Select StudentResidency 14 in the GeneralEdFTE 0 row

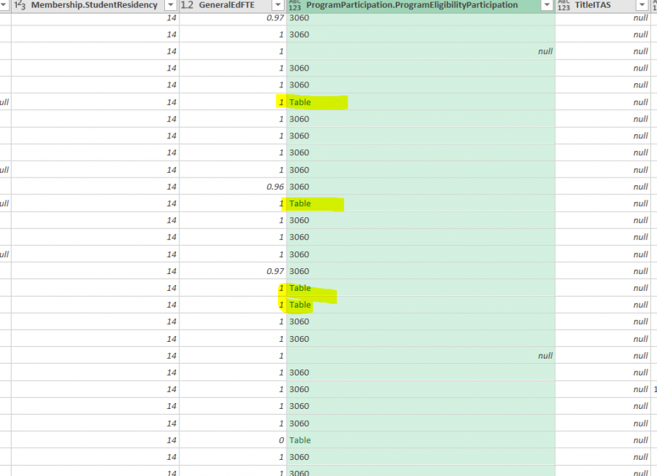pyautogui.click(x=95, y=440)
